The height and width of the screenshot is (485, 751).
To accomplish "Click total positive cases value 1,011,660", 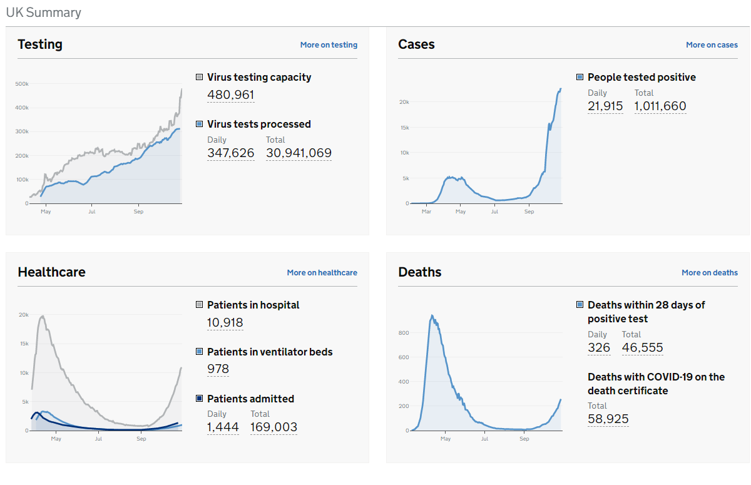I will click(x=660, y=106).
